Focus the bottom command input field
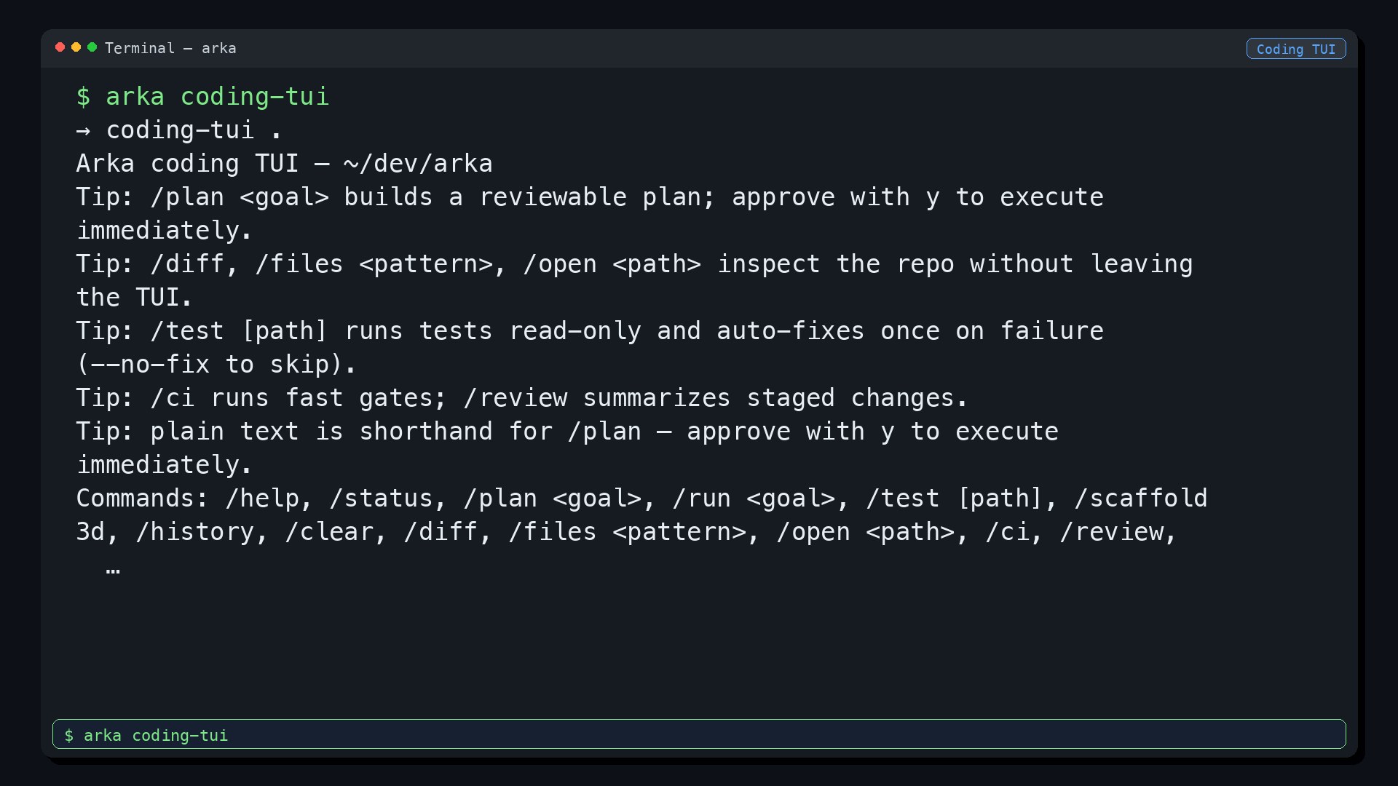Viewport: 1398px width, 786px height. [x=699, y=734]
